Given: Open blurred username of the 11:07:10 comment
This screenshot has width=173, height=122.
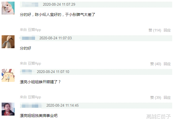Looking at the screenshot, I should [x=27, y=72].
